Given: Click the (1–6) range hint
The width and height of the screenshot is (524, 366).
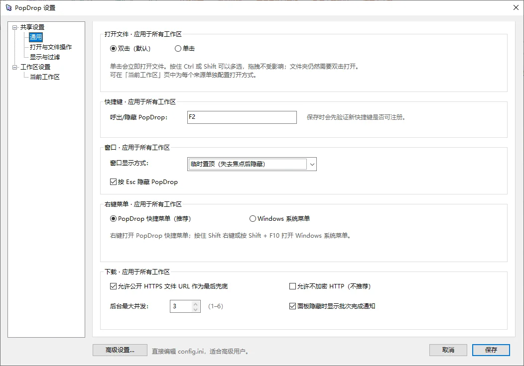Looking at the screenshot, I should (x=216, y=306).
